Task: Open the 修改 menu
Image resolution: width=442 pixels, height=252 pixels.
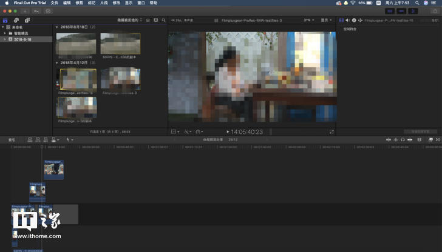Action: tap(117, 3)
